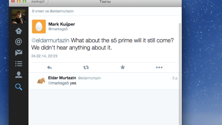This screenshot has width=222, height=125.
Task: Open the Lists icon in sidebar
Action: [x=19, y=64]
